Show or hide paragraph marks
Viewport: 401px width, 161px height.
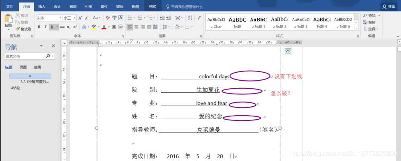pos(199,18)
